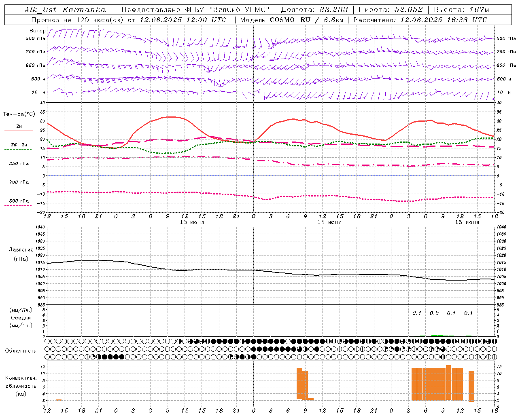Click the Ветер panel label
Screen dimensions: 518x414
click(x=37, y=31)
